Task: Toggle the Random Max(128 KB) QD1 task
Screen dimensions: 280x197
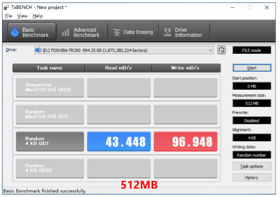Action: tap(50, 114)
